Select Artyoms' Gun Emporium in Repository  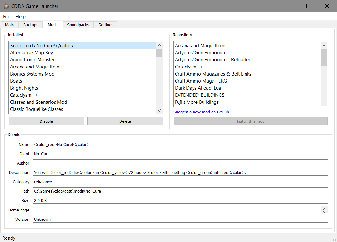pos(247,52)
